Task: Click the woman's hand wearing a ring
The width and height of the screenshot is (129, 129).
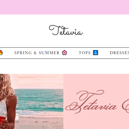Action: [4, 125]
